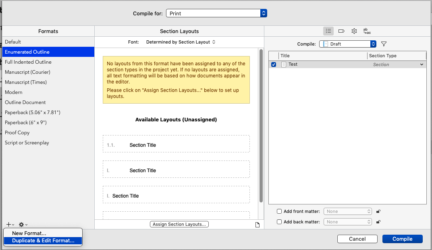432x250 pixels.
Task: Enable Add front matter checkbox
Action: pyautogui.click(x=279, y=211)
